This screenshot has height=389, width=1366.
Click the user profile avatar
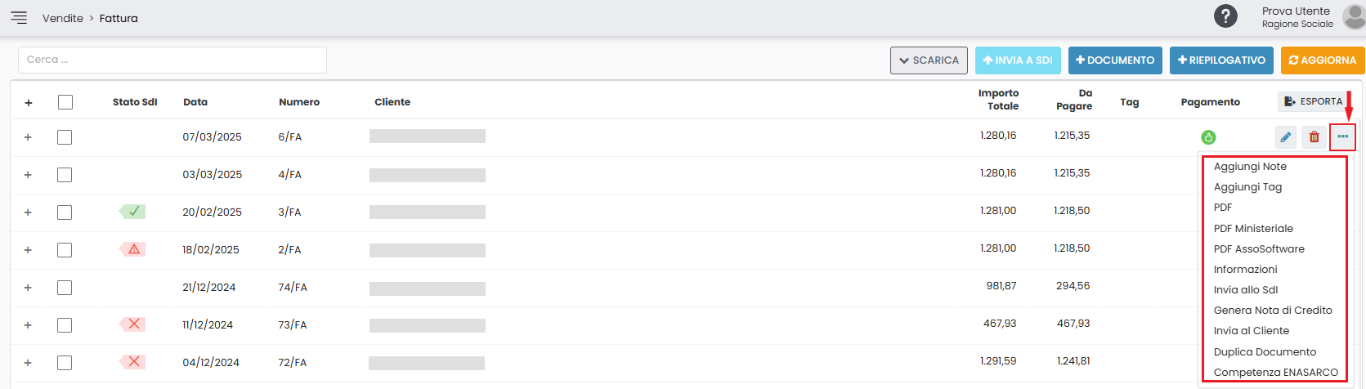pos(1354,16)
